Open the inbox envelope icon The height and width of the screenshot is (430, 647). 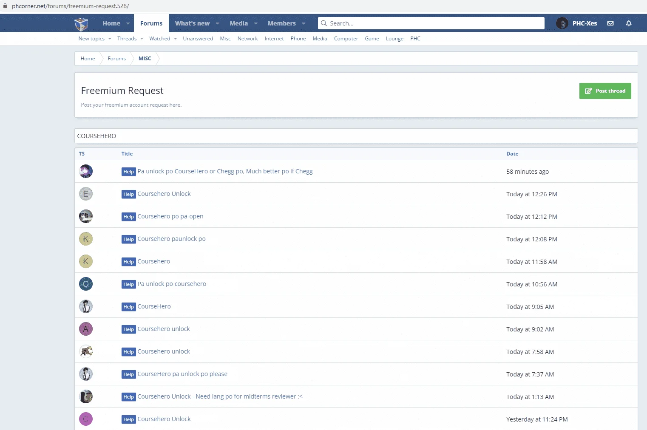click(610, 23)
